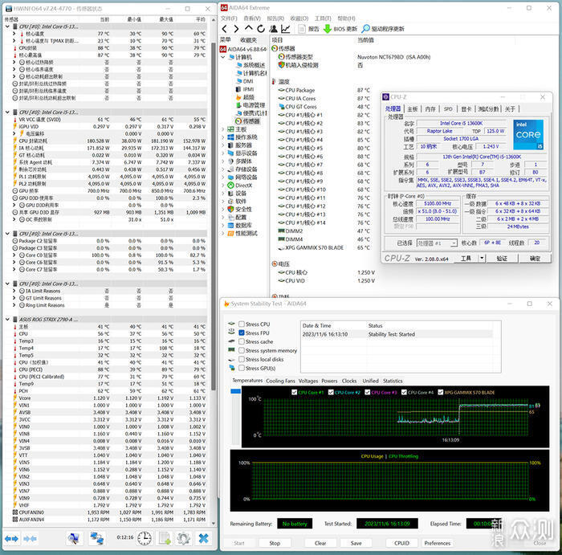Enable Stress GPU(s) checkbox
562x555 pixels.
click(x=242, y=368)
